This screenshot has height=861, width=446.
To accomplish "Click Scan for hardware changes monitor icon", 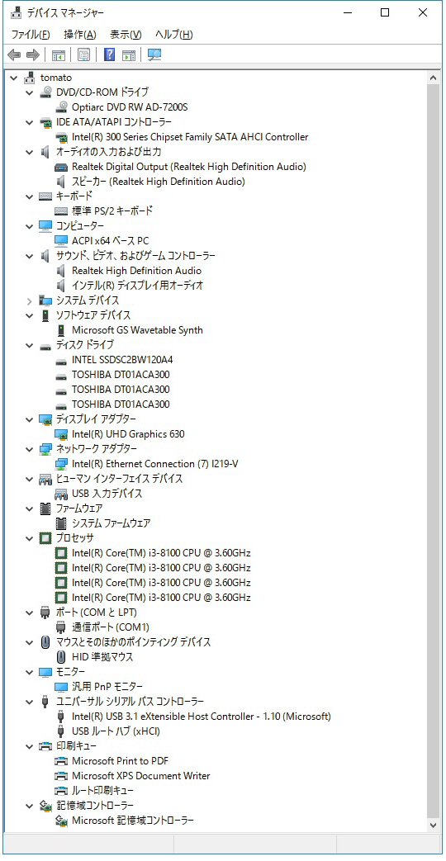I will [154, 55].
